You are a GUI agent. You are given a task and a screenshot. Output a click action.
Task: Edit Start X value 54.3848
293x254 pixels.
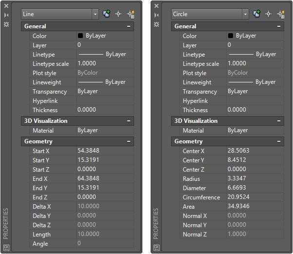click(x=105, y=151)
